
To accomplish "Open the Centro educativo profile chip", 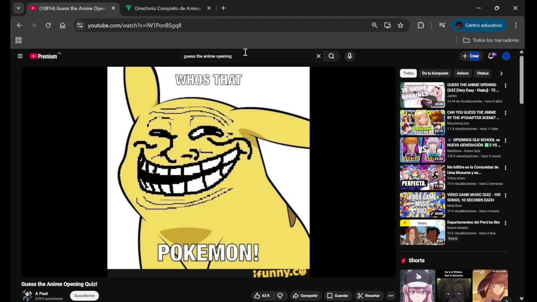I will [x=479, y=25].
